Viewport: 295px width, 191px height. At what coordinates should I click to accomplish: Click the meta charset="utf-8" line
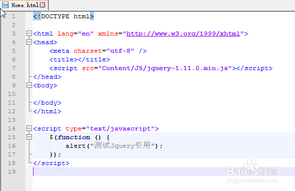pos(98,51)
